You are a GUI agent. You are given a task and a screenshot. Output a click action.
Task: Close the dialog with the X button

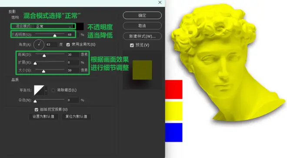click(x=160, y=2)
